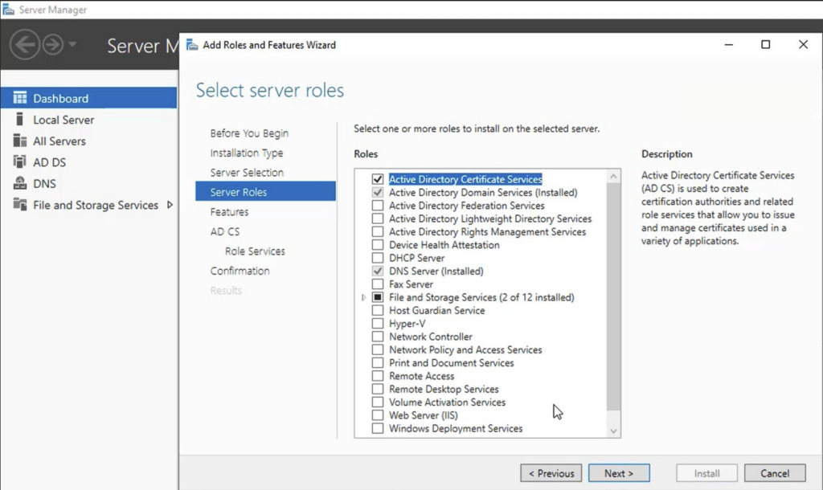Maximize the Add Roles wizard window
Viewport: 823px width, 490px height.
(766, 45)
